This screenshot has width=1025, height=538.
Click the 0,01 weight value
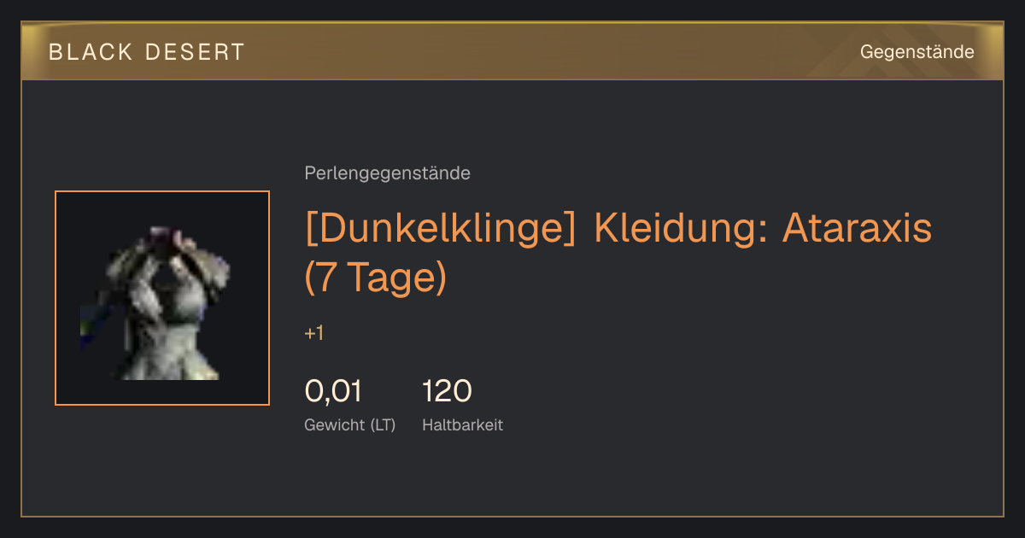pyautogui.click(x=333, y=391)
